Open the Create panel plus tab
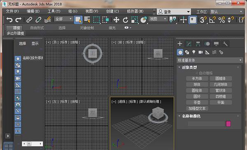The width and height of the screenshot is (247, 150). click(x=180, y=44)
